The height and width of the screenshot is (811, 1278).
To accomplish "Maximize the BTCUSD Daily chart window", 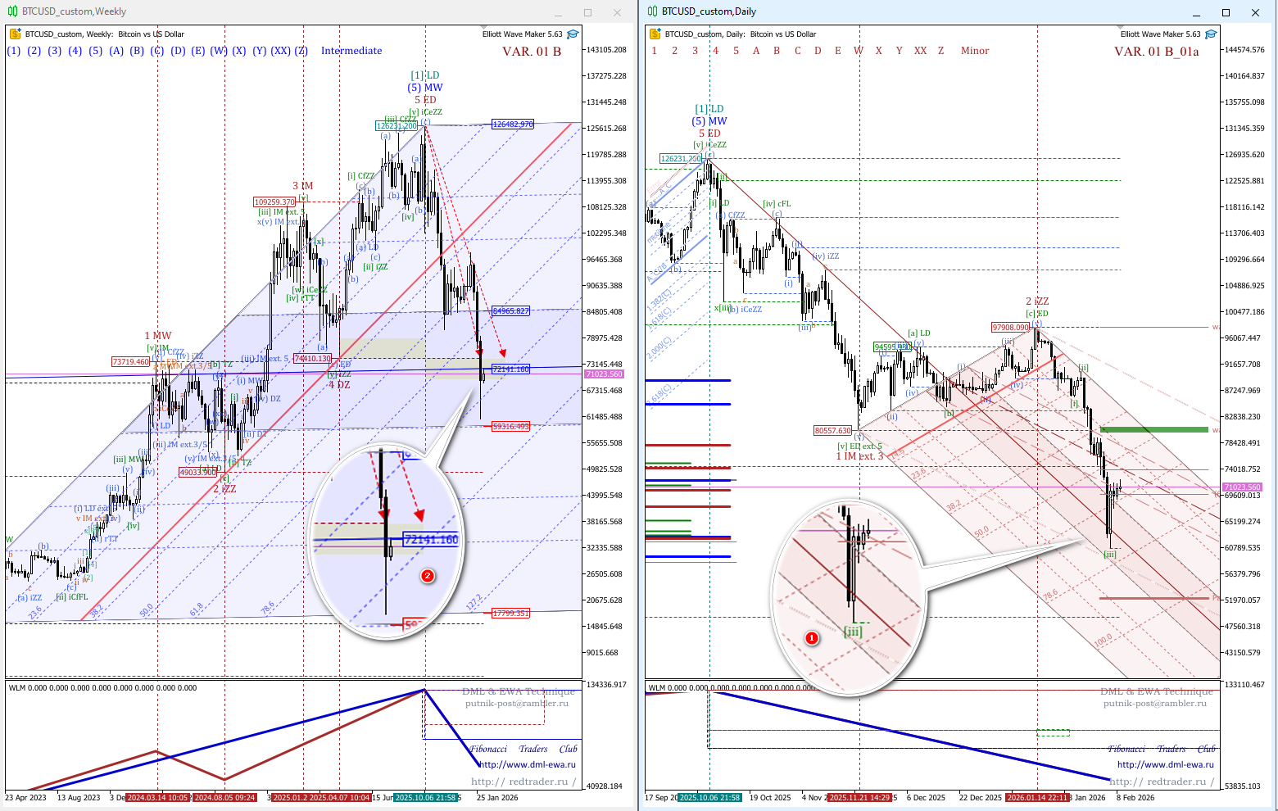I will 1226,12.
